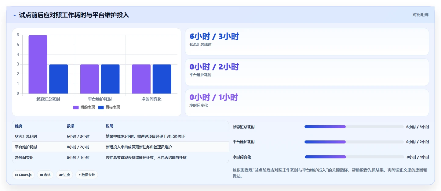441x191 pixels.
Task: Click the blue 净时间变化 target bar
Action: pyautogui.click(x=162, y=79)
